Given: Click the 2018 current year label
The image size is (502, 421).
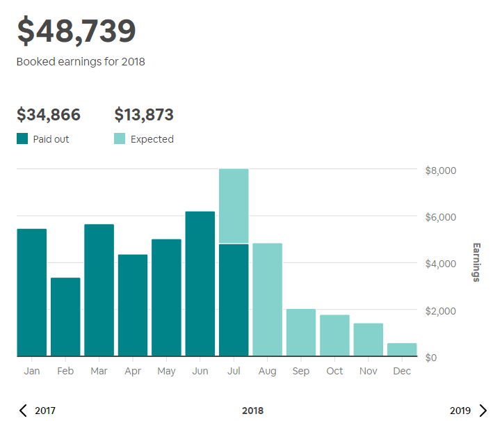Looking at the screenshot, I should coord(252,411).
